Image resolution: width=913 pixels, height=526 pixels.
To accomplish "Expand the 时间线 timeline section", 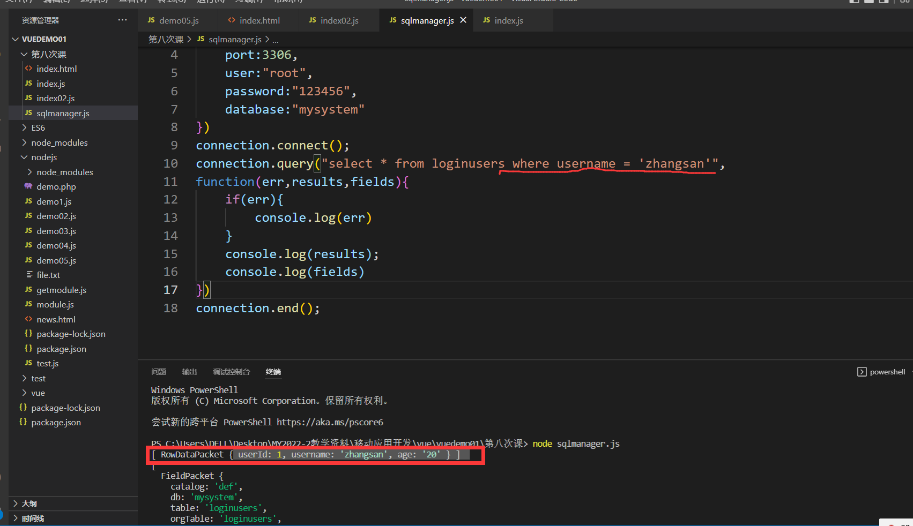I will coord(73,519).
